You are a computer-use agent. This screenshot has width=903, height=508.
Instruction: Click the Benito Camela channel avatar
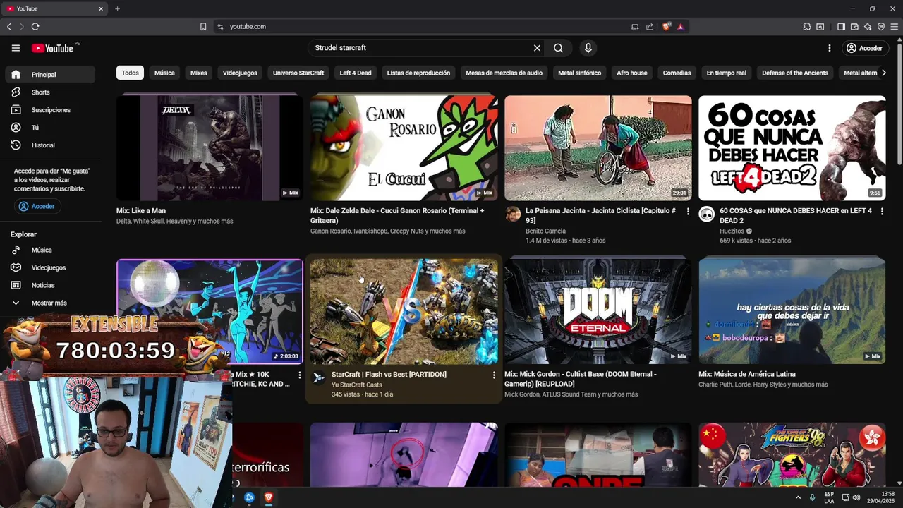513,214
